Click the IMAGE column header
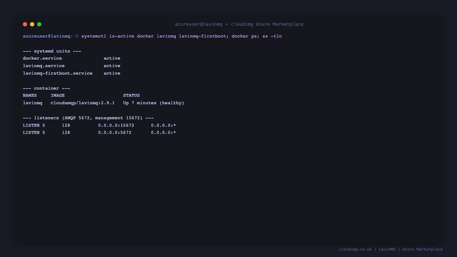This screenshot has height=257, width=457. coord(58,95)
